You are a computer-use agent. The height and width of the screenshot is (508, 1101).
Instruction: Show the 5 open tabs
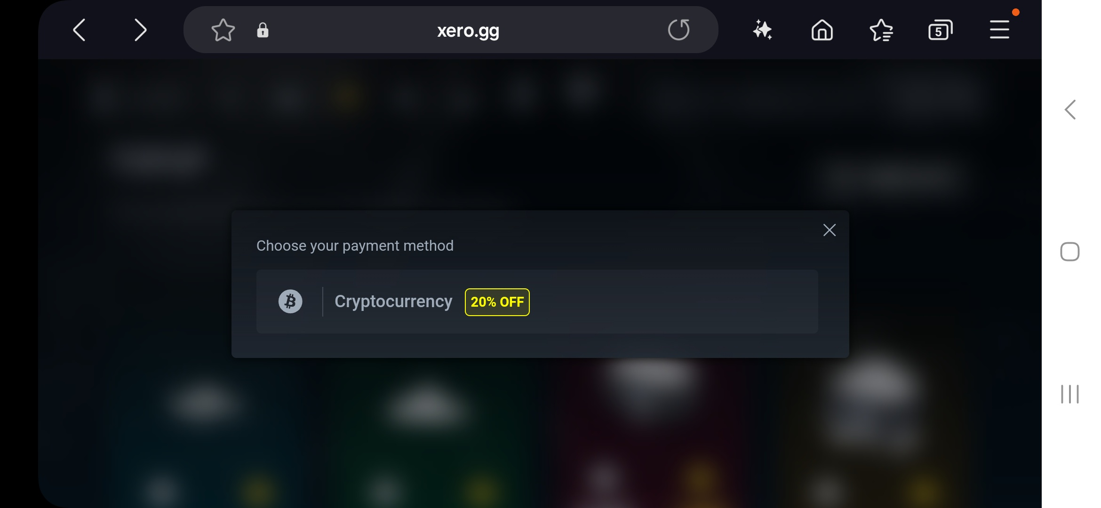[x=940, y=31]
